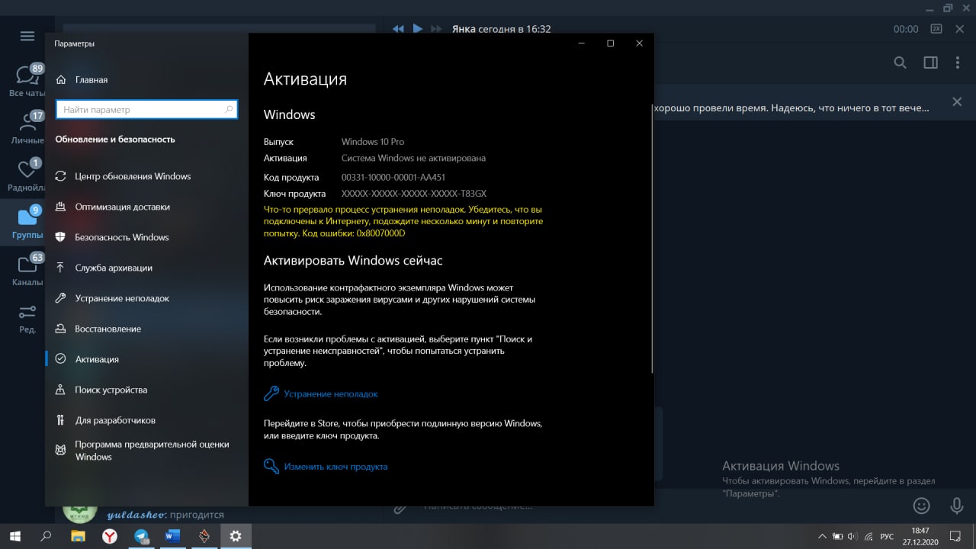Click product key text ending T83GX

[x=413, y=194]
